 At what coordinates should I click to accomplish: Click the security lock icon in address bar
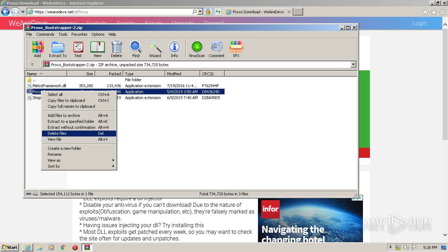[x=208, y=12]
